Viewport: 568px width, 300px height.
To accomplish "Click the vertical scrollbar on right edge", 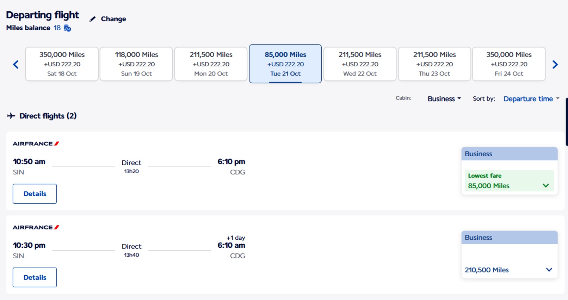I will [567, 122].
